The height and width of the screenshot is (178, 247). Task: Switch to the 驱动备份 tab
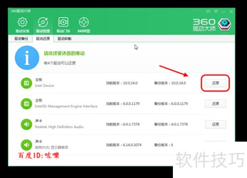21,39
